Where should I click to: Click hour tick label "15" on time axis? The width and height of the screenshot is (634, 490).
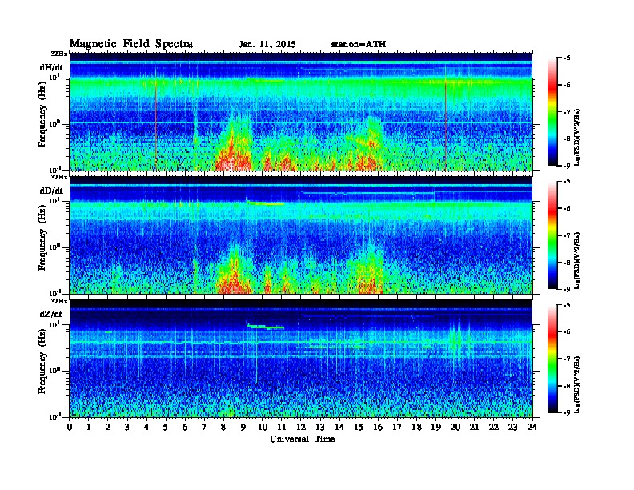pyautogui.click(x=359, y=427)
